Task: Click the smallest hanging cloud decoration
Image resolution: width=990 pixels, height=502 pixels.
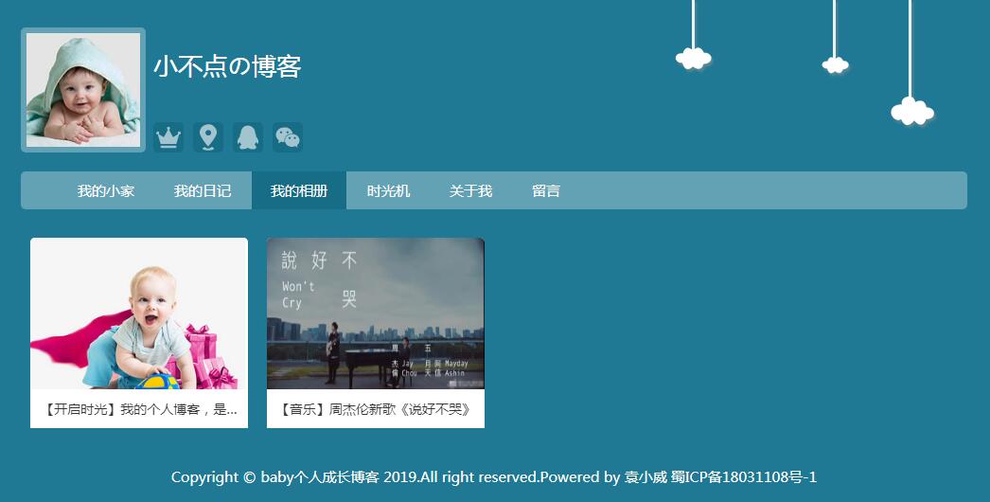Action: tap(836, 64)
